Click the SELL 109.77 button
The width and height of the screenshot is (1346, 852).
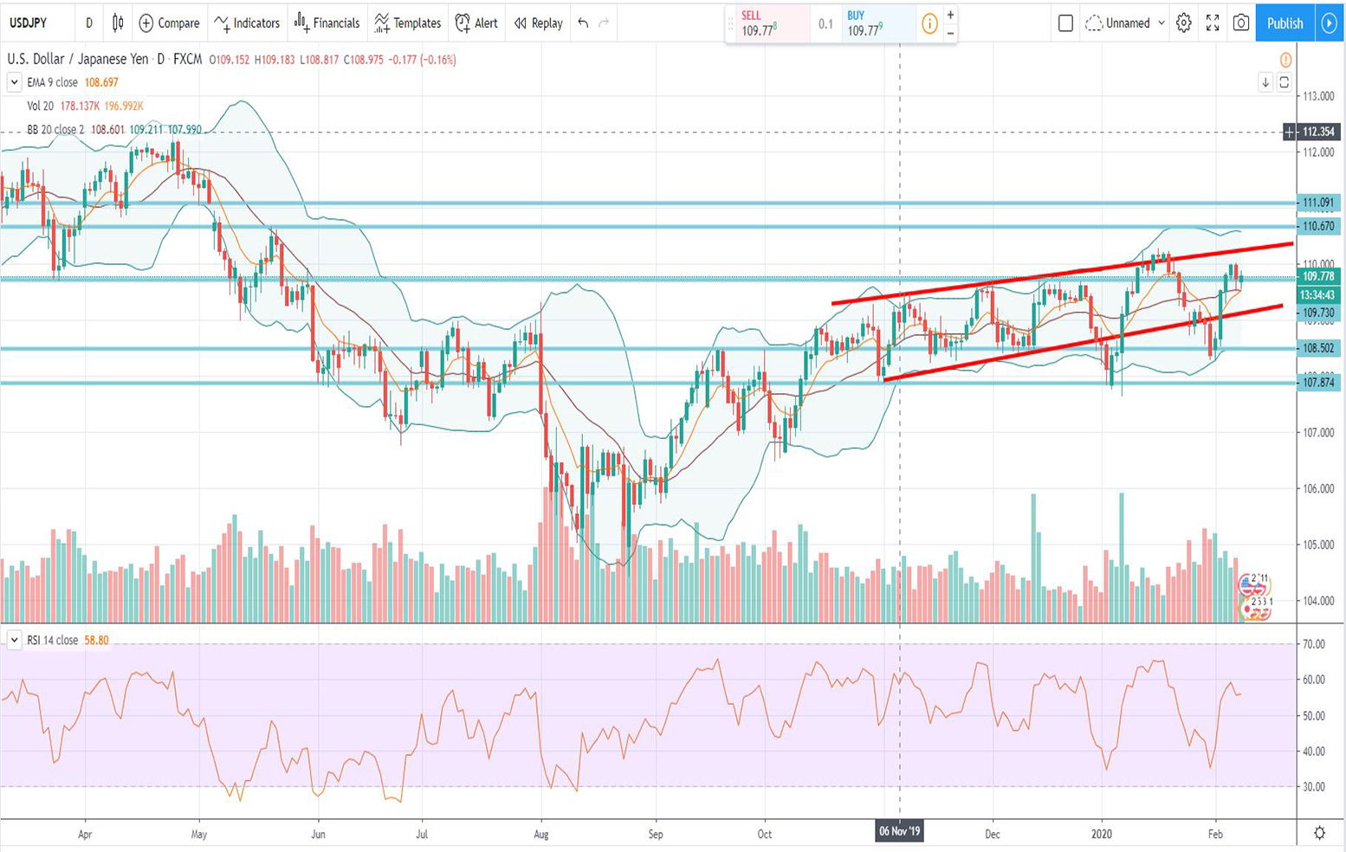767,23
